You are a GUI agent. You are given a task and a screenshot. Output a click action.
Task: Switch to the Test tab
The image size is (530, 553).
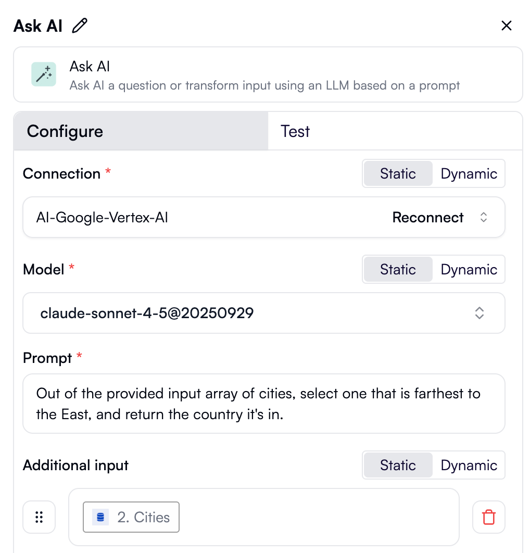coord(295,131)
